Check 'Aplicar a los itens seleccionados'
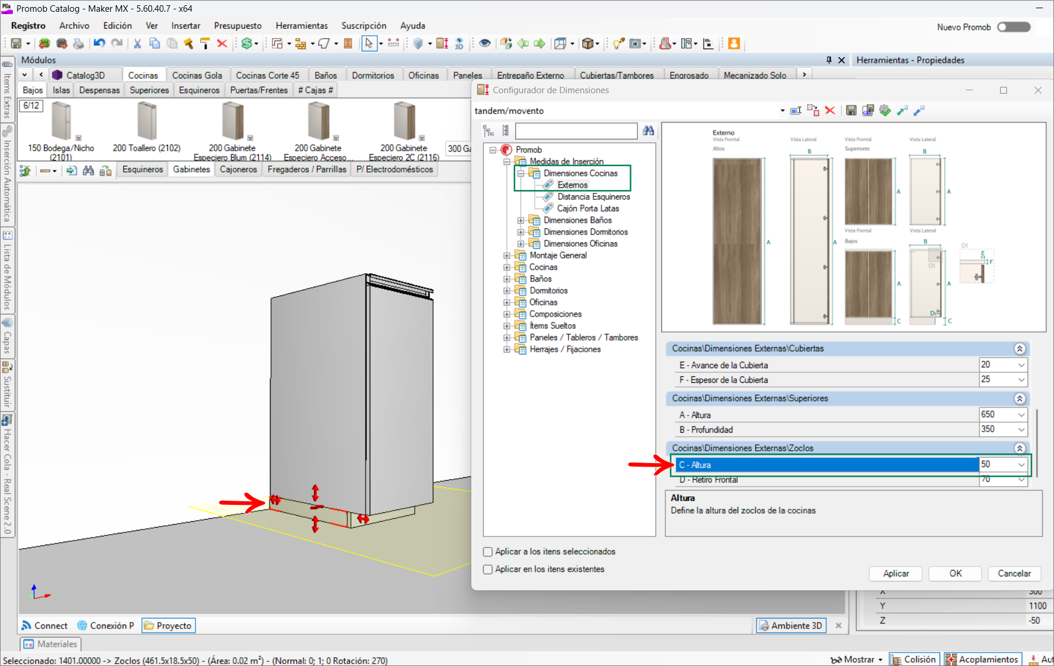 tap(488, 552)
